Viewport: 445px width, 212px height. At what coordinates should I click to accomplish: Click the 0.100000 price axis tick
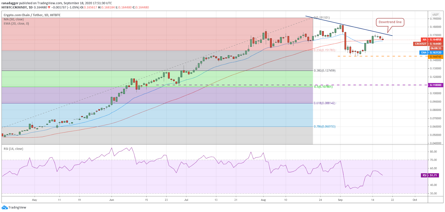tap(436, 93)
